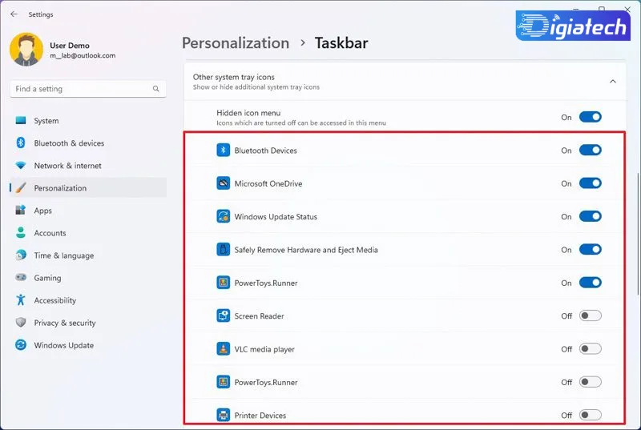
Task: Click the Hidden icon menu label
Action: pyautogui.click(x=248, y=113)
